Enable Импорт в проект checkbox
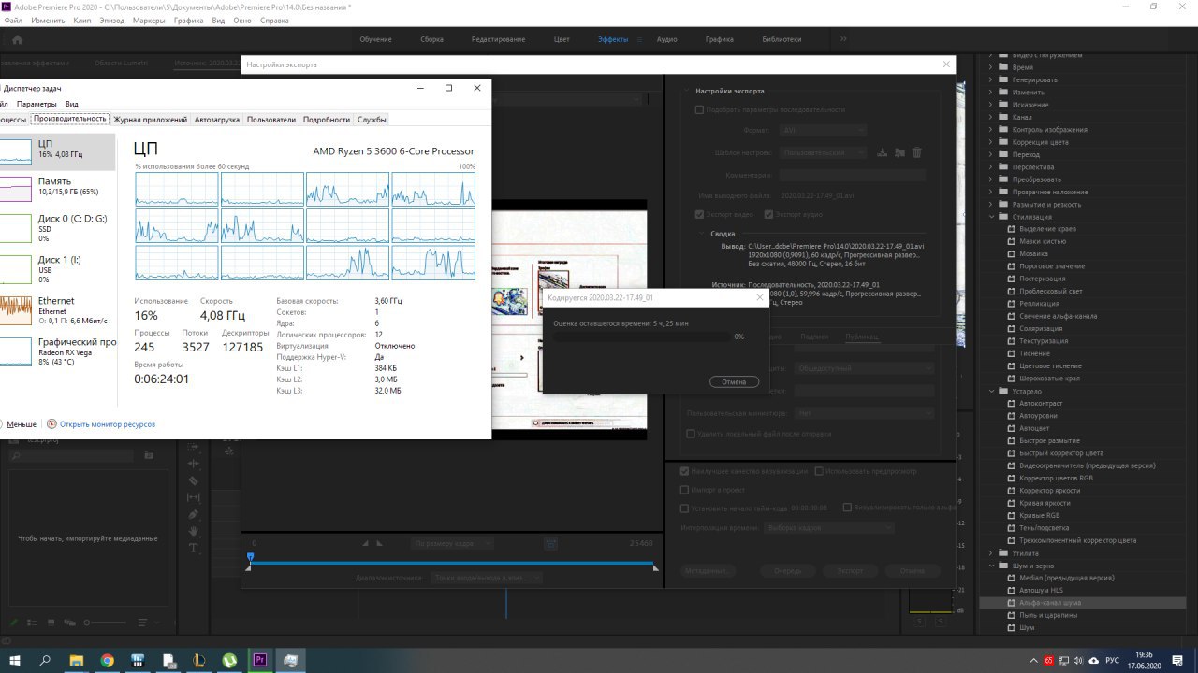The width and height of the screenshot is (1198, 673). 685,490
